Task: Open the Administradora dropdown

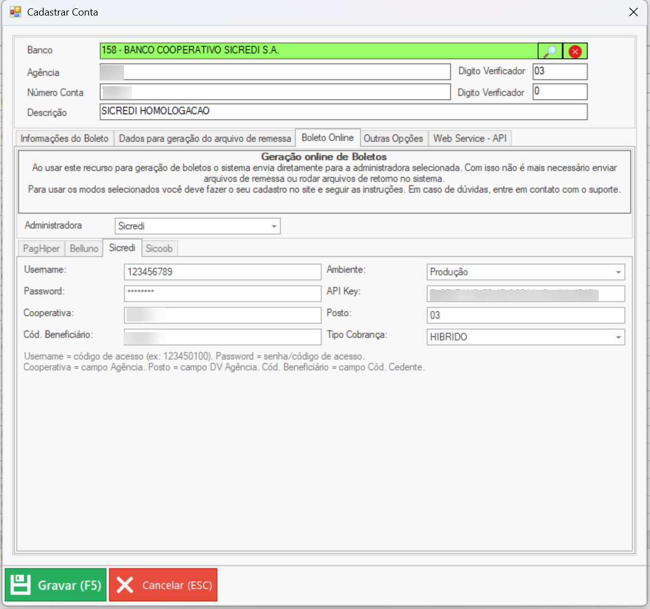Action: pos(274,226)
